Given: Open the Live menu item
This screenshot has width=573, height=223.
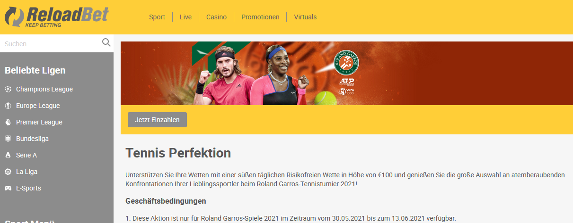Looking at the screenshot, I should click(x=185, y=17).
